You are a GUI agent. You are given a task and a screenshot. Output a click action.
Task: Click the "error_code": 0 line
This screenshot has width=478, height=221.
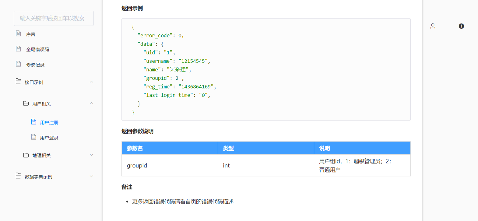pyautogui.click(x=160, y=36)
